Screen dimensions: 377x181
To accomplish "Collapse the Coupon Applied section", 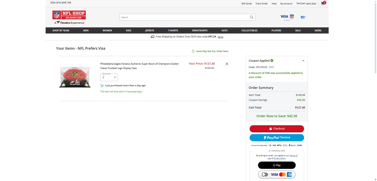I will click(x=303, y=61).
